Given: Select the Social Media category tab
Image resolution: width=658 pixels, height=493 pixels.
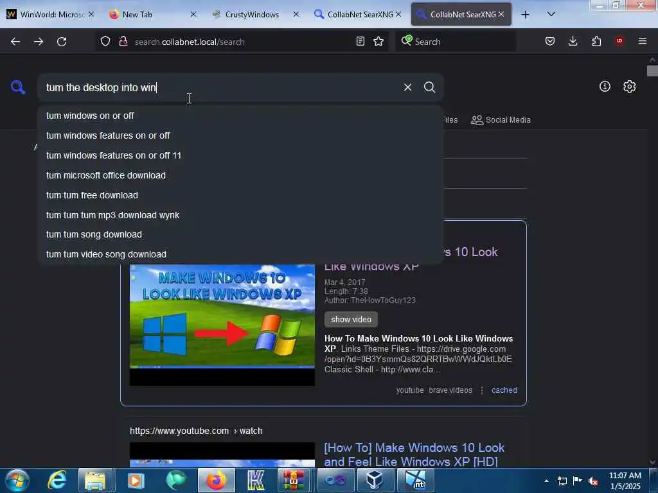Looking at the screenshot, I should click(501, 120).
